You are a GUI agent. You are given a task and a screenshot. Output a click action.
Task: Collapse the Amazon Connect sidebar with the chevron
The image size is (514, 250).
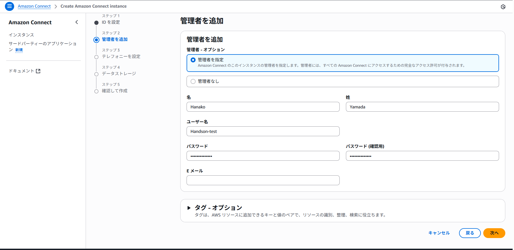coord(77,22)
